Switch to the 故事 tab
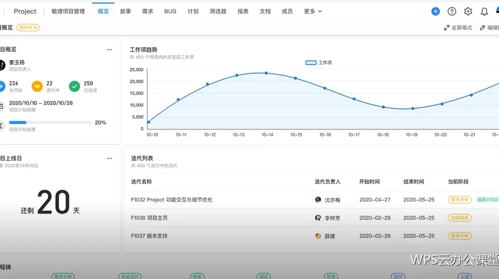The image size is (499, 279). (x=125, y=11)
